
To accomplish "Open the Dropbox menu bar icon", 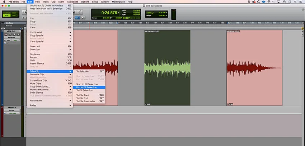I will pyautogui.click(x=249, y=2).
